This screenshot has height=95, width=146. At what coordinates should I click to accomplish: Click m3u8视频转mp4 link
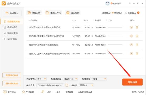[85, 92]
